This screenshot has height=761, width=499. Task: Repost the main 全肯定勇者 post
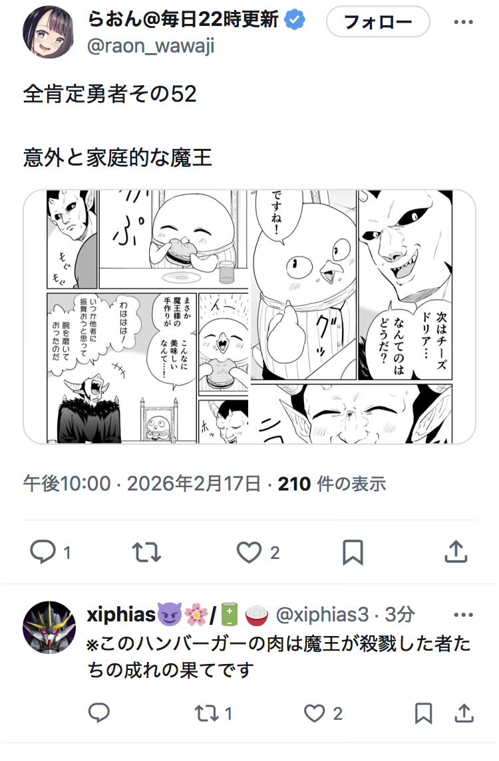pos(146,552)
